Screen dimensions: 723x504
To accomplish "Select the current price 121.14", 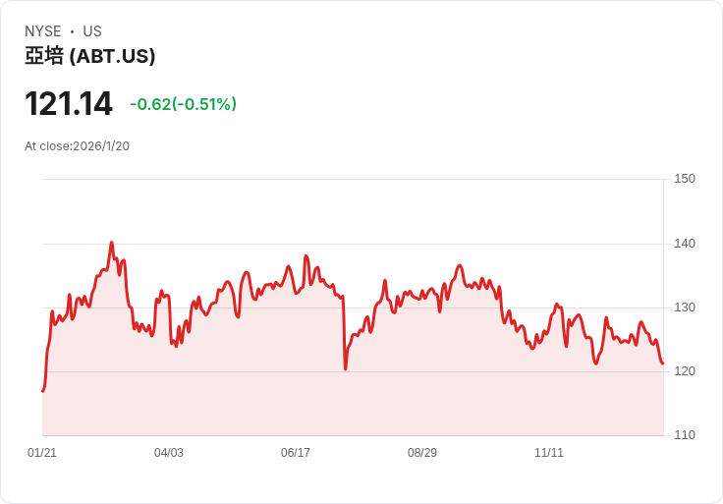I will 69,104.
